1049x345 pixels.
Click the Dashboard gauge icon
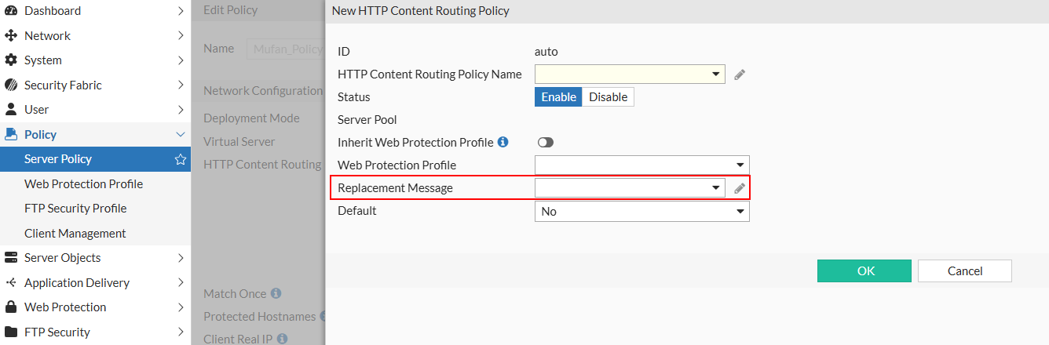[11, 11]
